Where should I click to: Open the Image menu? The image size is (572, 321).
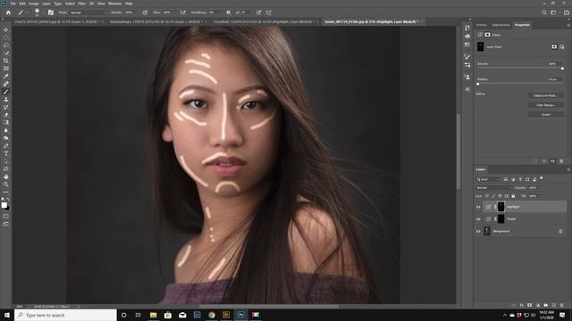pos(34,4)
